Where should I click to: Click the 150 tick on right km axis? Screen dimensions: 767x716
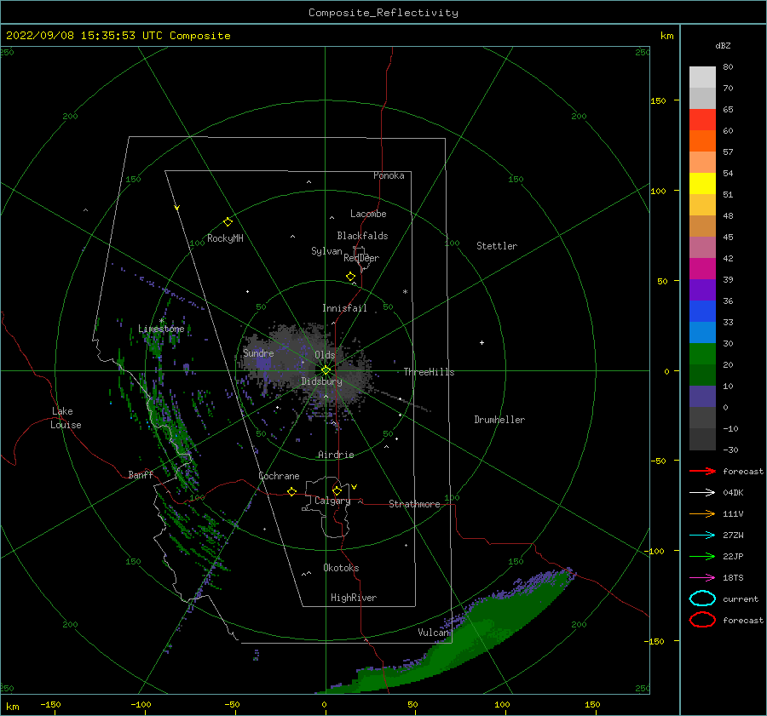coord(658,100)
